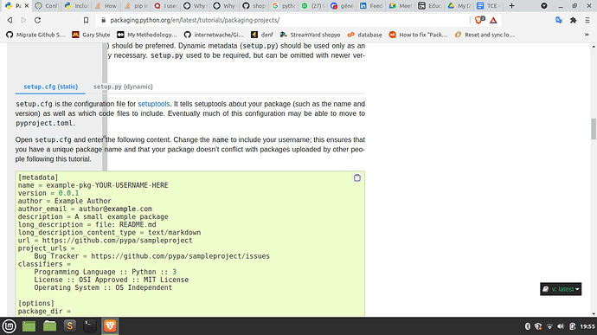Open the file manager in the taskbar
The image size is (597, 335).
[49, 326]
